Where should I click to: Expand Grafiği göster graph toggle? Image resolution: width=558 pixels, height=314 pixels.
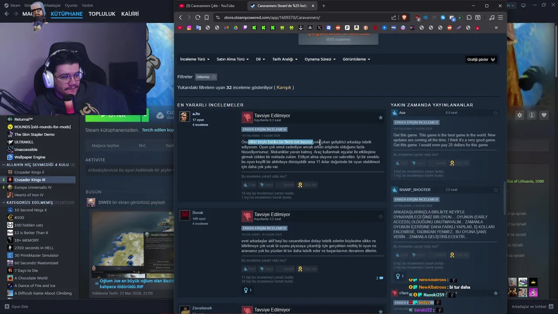(x=481, y=59)
